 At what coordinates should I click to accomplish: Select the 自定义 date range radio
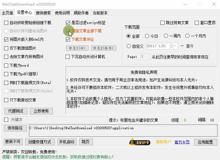coord(129,46)
